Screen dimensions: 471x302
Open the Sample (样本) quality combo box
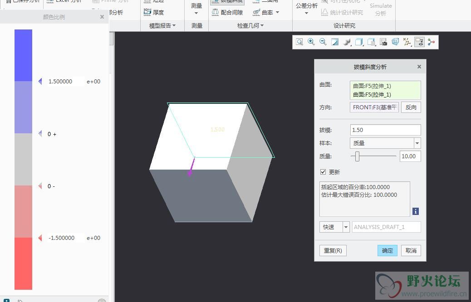[x=385, y=143]
